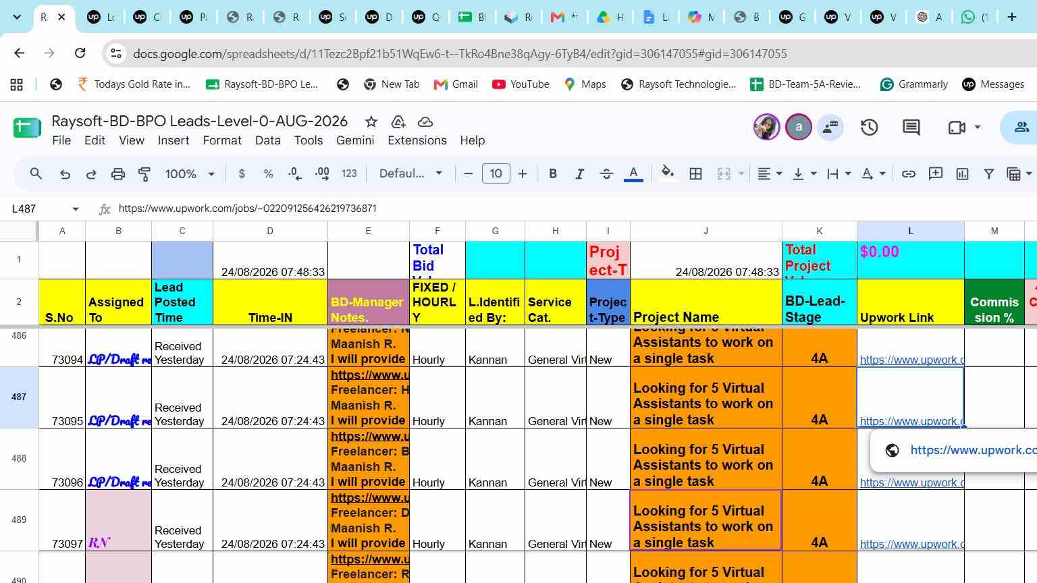The height and width of the screenshot is (583, 1037).
Task: Open upwork link in row 489
Action: point(911,544)
